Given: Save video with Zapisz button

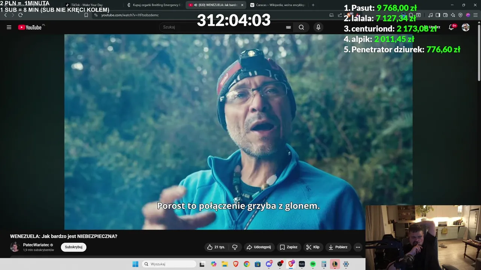Looking at the screenshot, I should pyautogui.click(x=289, y=247).
